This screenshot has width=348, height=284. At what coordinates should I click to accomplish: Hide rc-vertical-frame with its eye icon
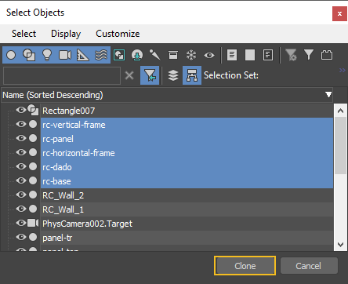(x=21, y=124)
